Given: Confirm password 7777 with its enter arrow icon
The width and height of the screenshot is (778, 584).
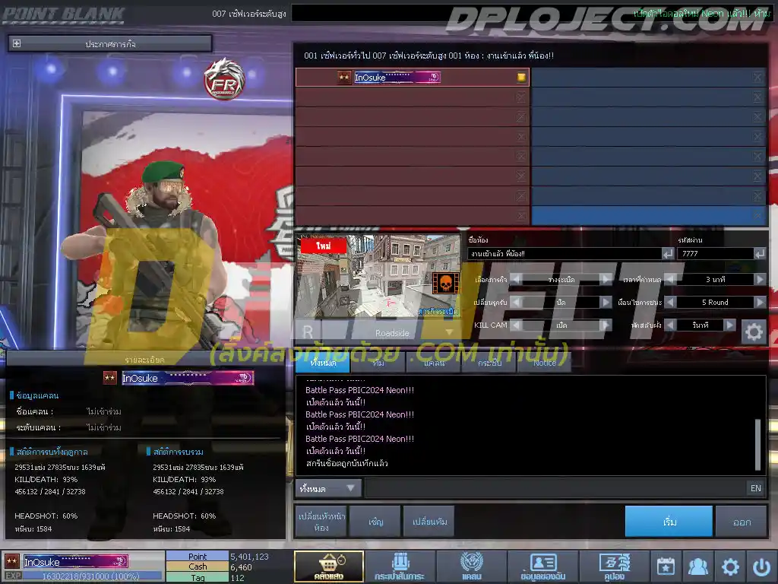Looking at the screenshot, I should click(760, 254).
